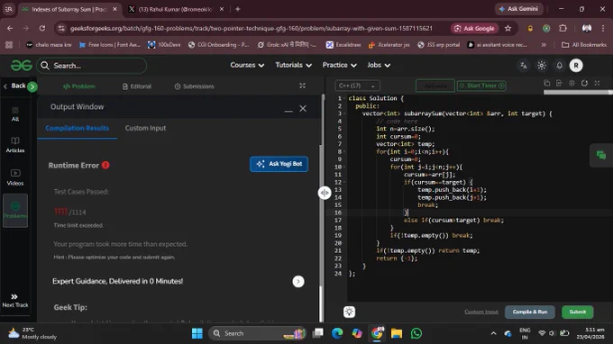Open the C++ (17) language dropdown
This screenshot has width=613, height=344.
[357, 86]
